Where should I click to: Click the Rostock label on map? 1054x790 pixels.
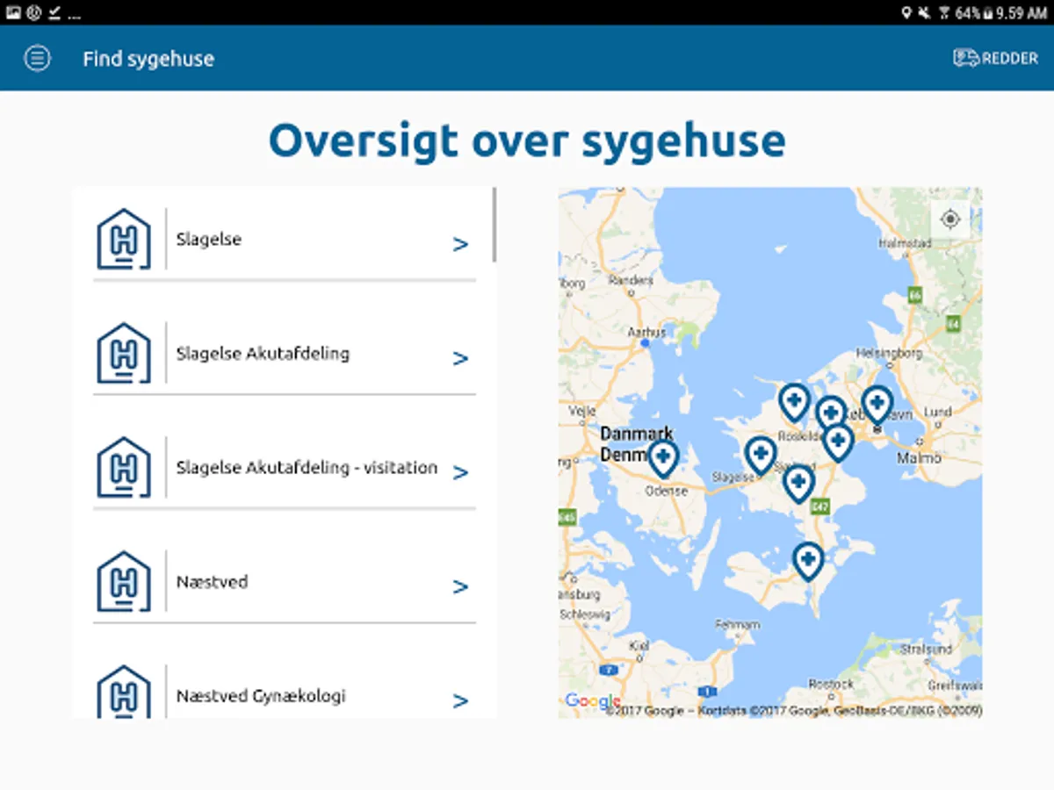tap(831, 684)
